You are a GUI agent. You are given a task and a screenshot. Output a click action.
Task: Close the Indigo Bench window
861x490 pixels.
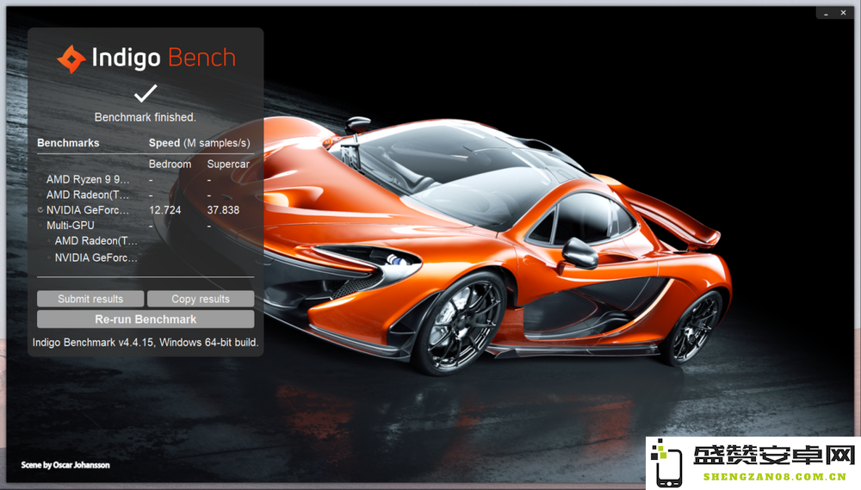(x=844, y=13)
